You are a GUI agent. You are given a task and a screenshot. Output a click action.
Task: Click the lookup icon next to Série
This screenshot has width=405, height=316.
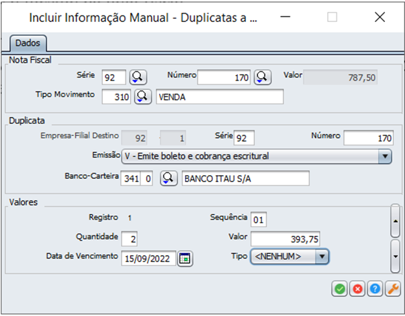pyautogui.click(x=138, y=78)
